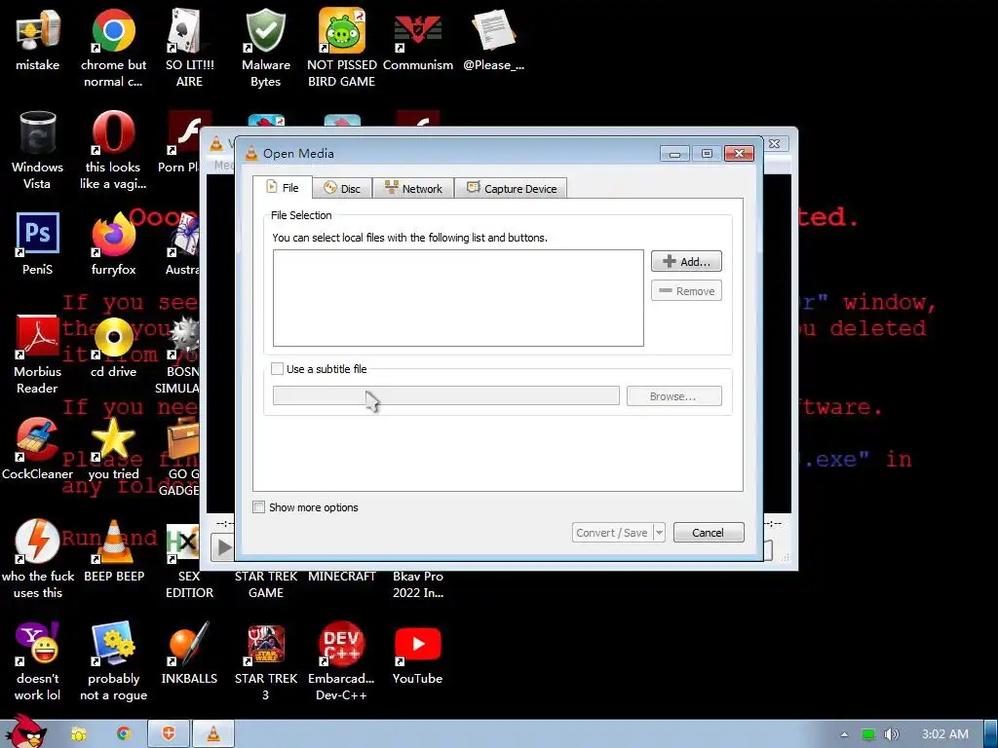Expand the Convert / Save dropdown arrow
The width and height of the screenshot is (998, 748).
659,533
